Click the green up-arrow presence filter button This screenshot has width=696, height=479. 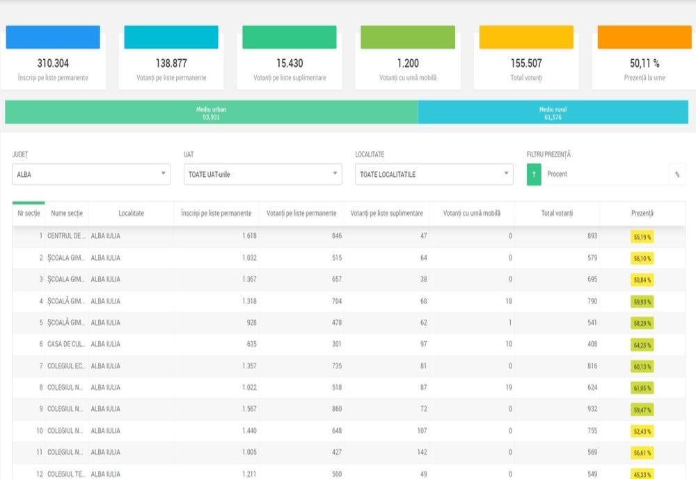click(534, 174)
